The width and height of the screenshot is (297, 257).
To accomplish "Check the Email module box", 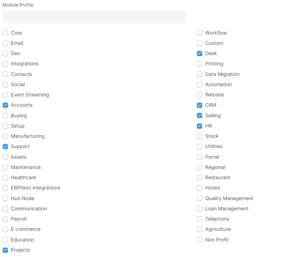I will pos(5,43).
